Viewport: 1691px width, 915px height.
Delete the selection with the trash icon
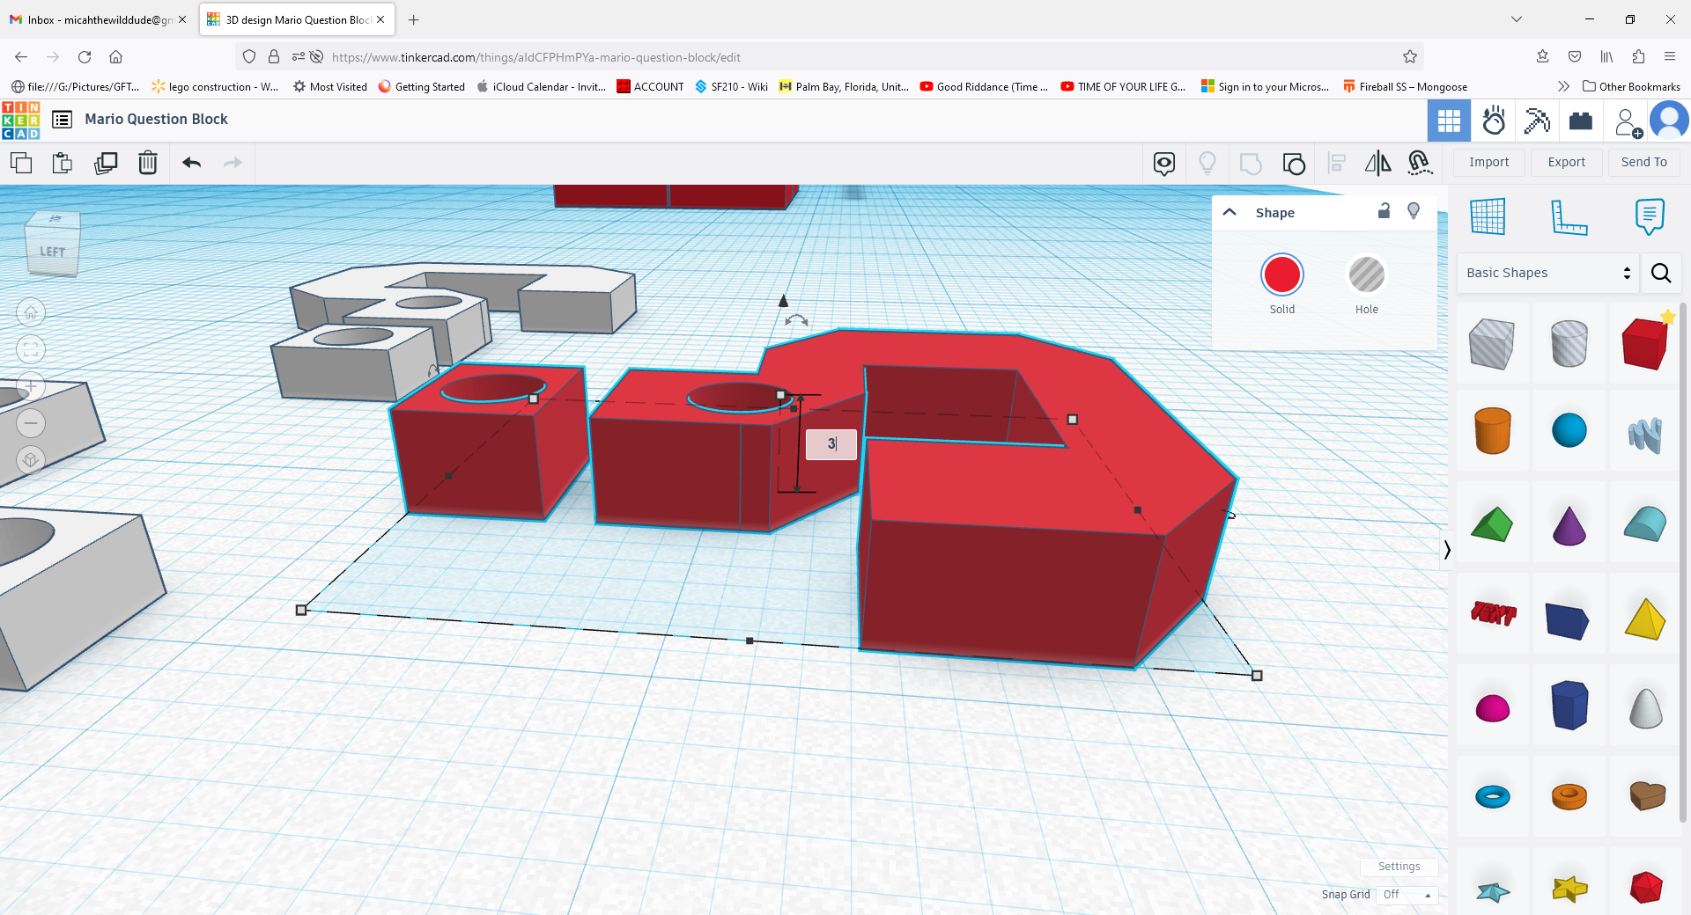(148, 163)
